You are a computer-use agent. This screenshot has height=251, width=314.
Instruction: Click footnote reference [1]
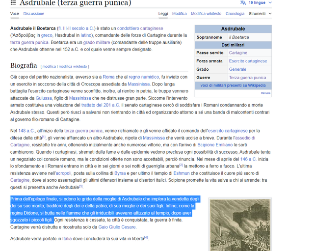[44, 137]
